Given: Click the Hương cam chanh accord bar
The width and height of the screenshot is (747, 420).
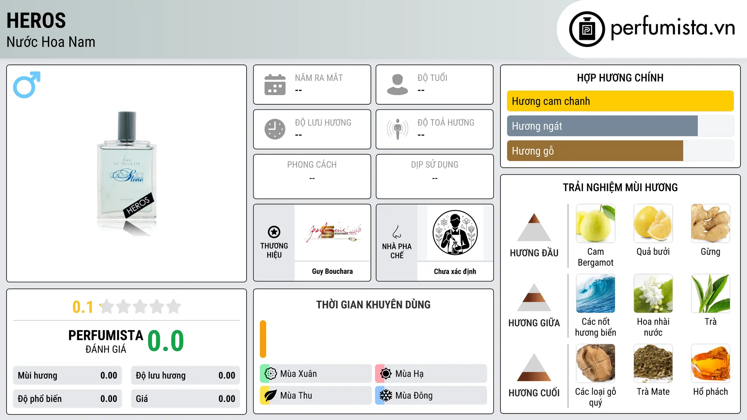Looking at the screenshot, I should (620, 101).
